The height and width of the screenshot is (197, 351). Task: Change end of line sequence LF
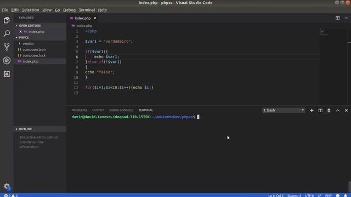point(319,195)
